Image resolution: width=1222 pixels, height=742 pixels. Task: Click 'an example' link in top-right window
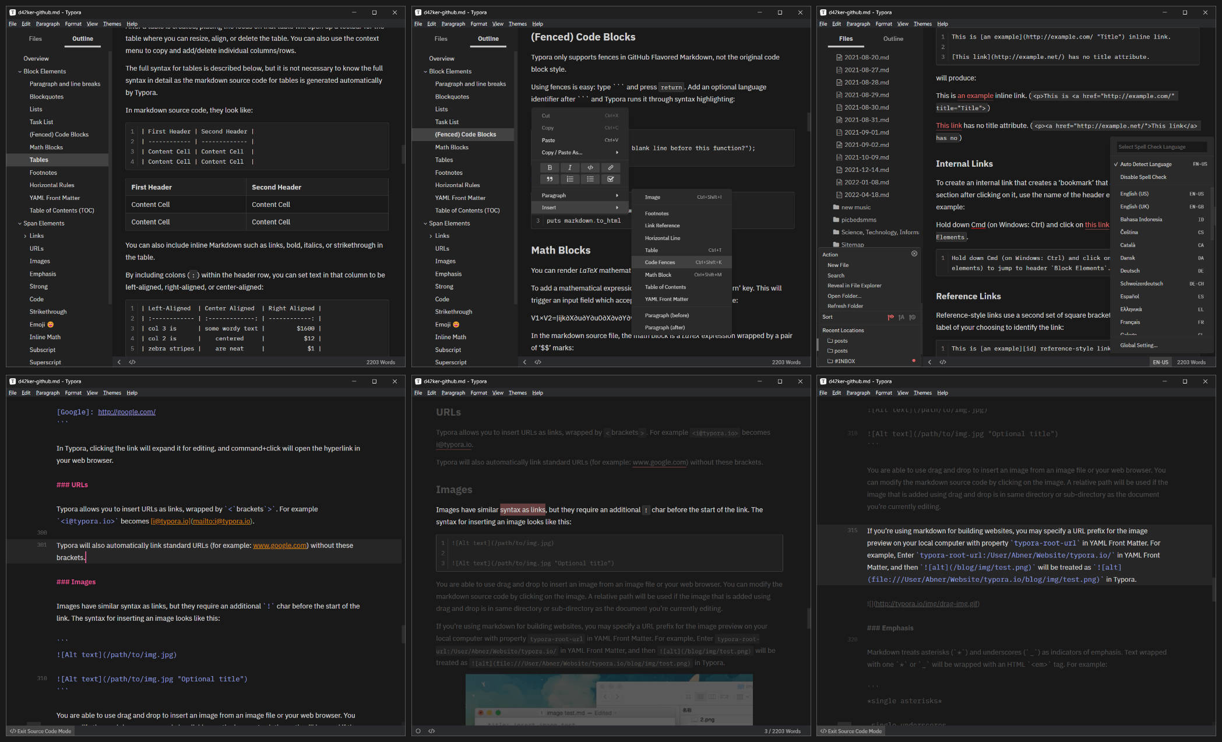click(x=975, y=96)
